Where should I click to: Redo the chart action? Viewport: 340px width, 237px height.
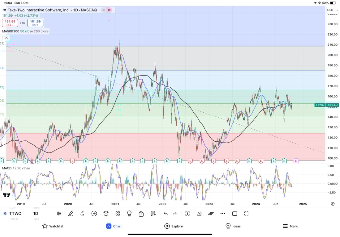(175, 214)
